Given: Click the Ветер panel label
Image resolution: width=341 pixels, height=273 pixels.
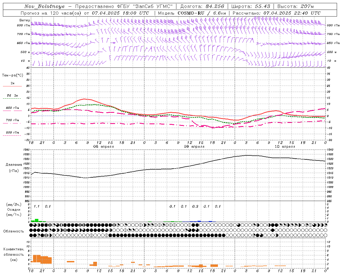Looking at the screenshot, I should [25, 20].
